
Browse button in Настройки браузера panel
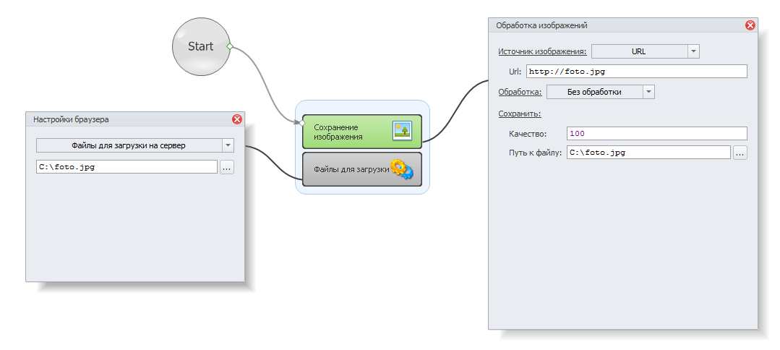pos(227,167)
